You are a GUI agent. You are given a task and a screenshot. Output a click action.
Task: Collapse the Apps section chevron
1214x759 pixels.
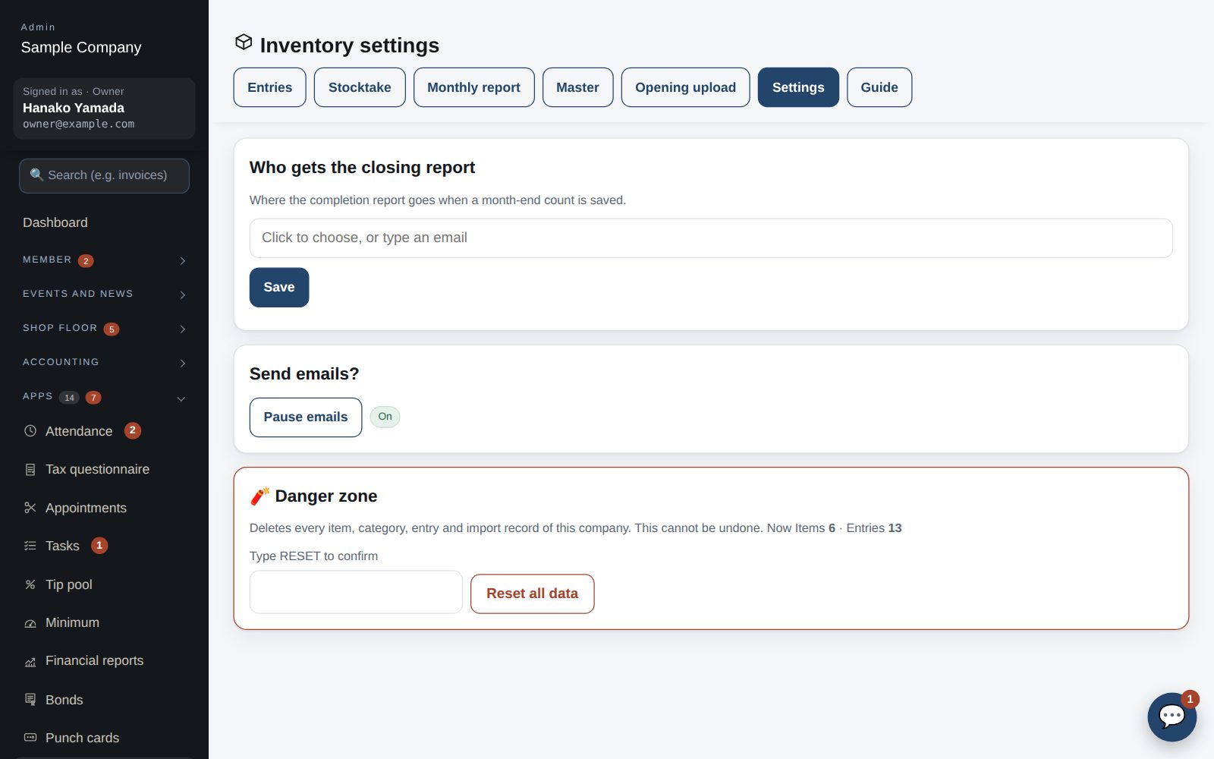(181, 398)
